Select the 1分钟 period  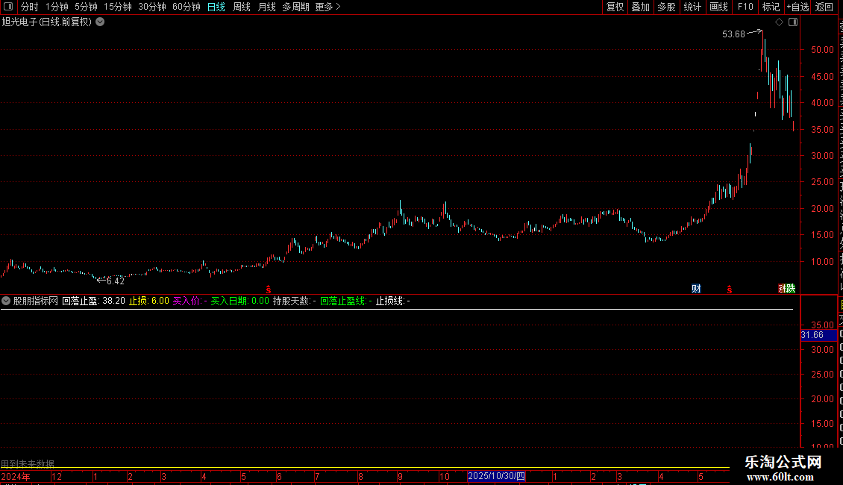point(57,7)
